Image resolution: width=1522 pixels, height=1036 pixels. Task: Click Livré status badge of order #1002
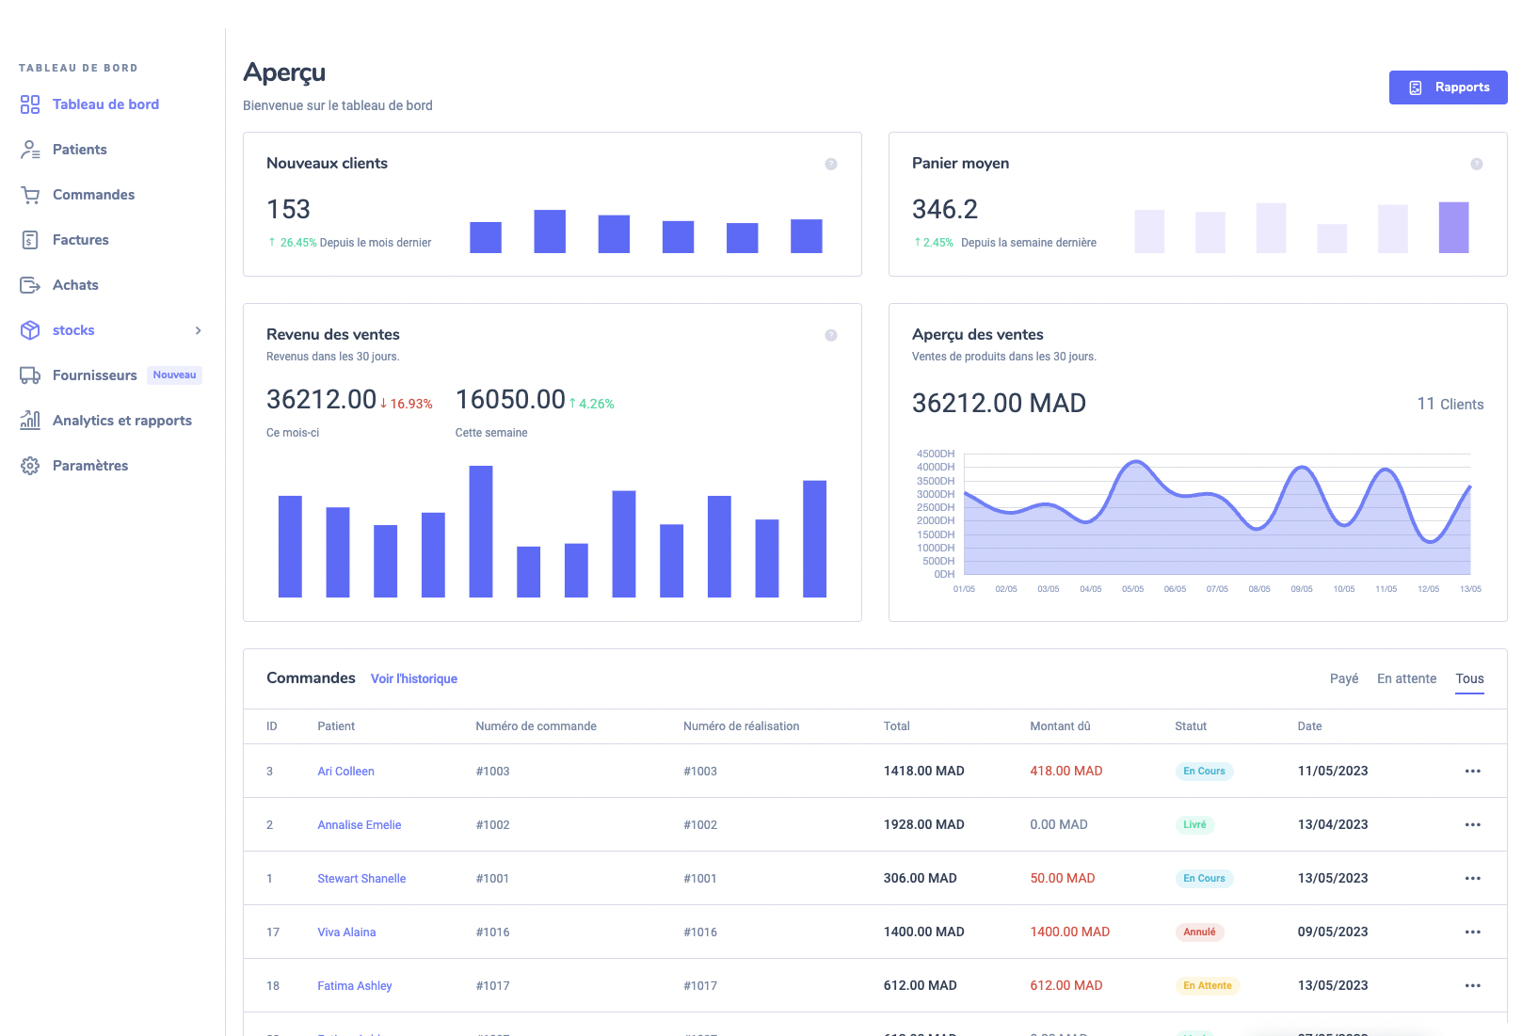click(1194, 824)
